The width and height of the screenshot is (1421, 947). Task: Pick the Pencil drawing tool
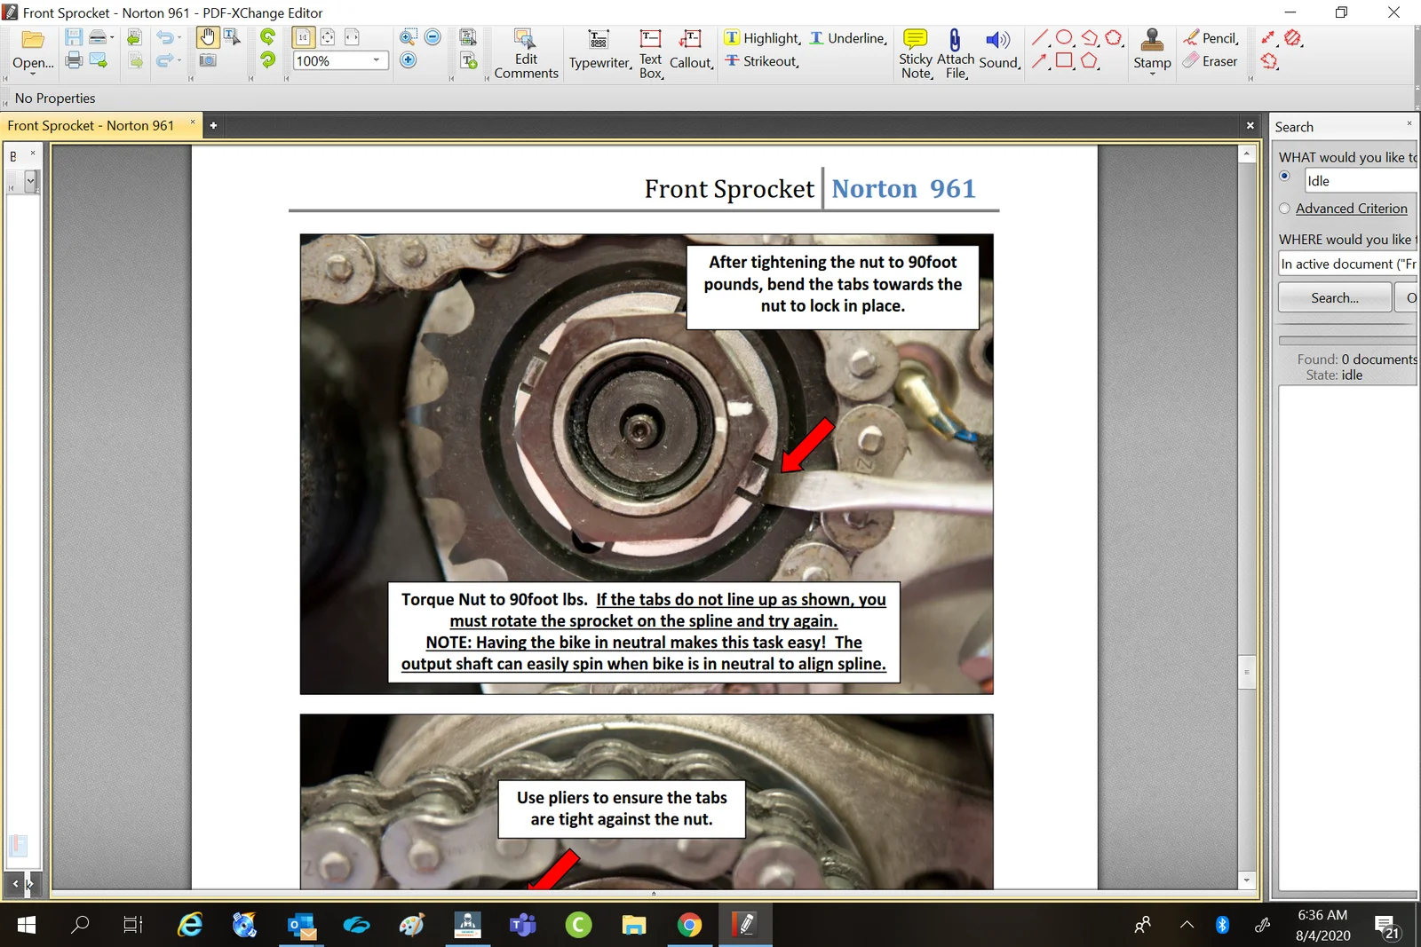pyautogui.click(x=1211, y=38)
